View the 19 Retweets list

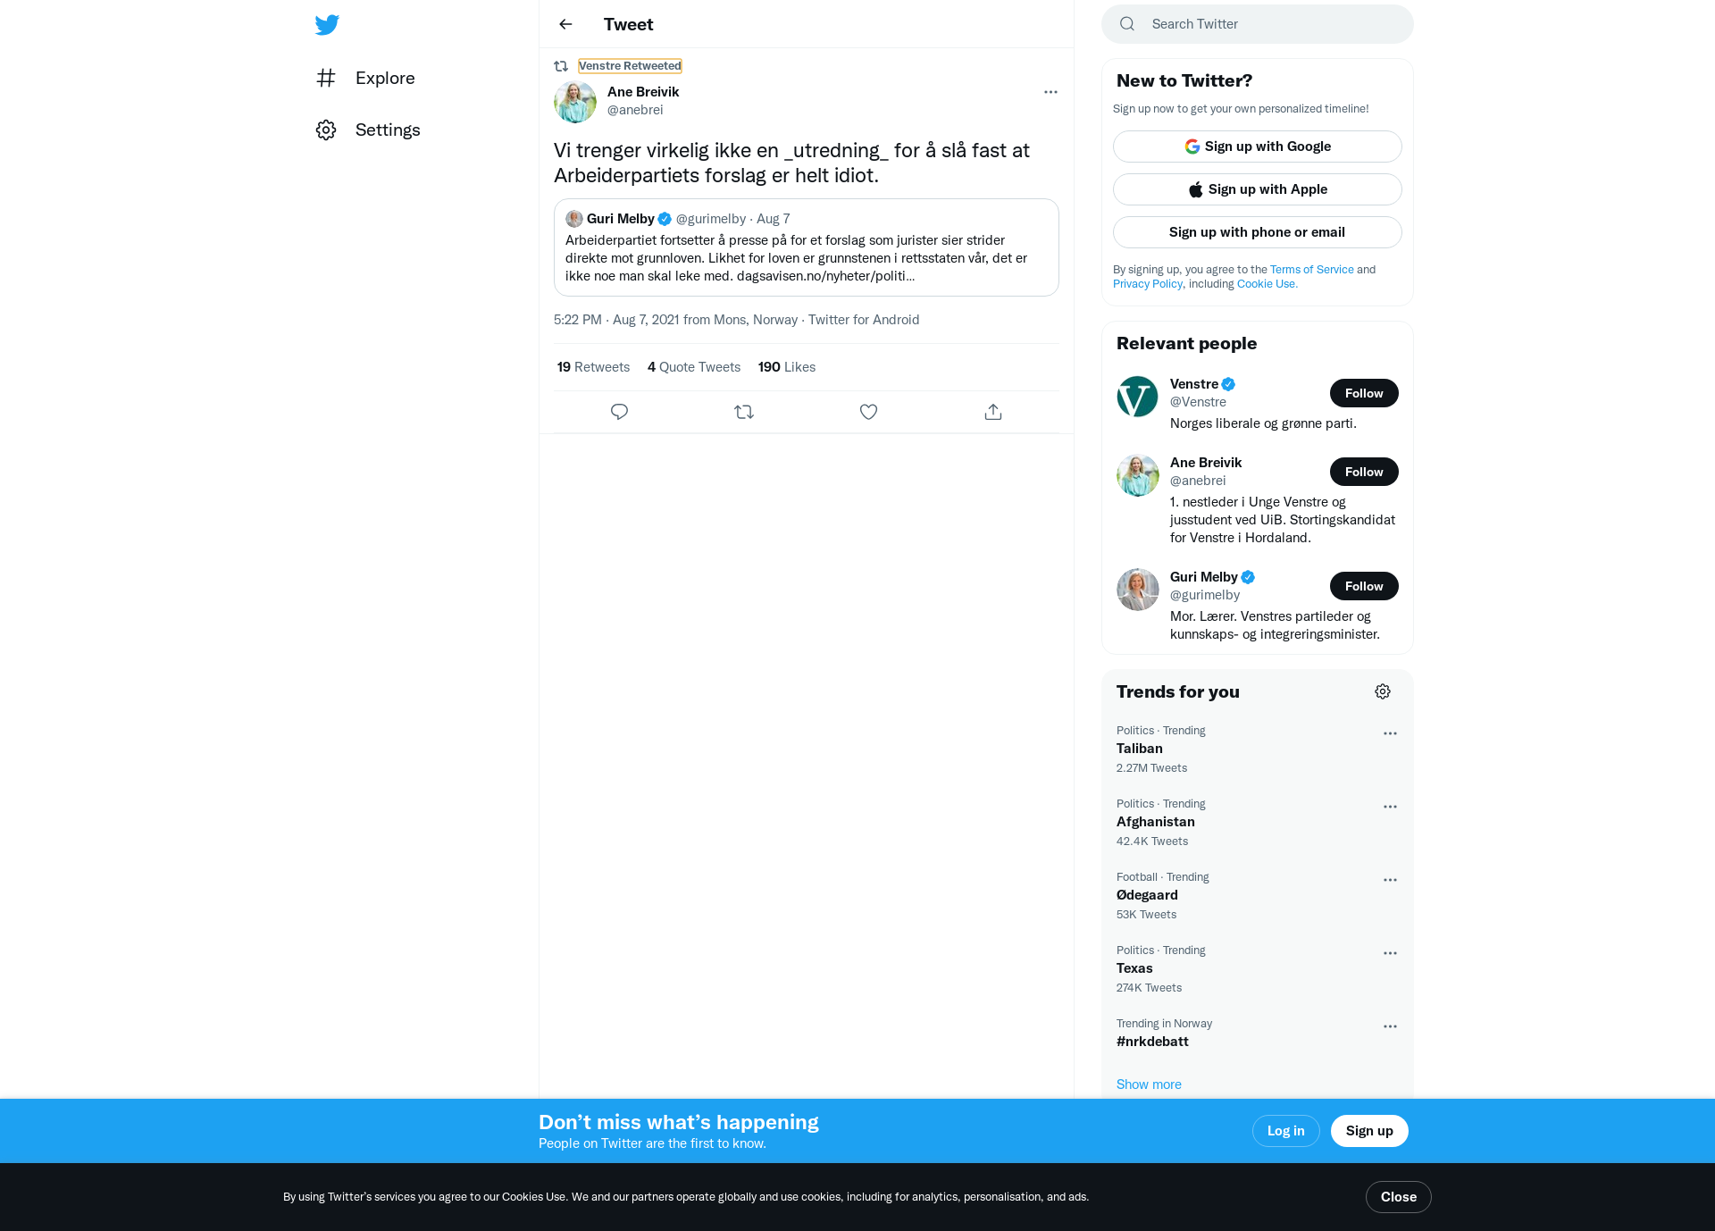click(593, 367)
